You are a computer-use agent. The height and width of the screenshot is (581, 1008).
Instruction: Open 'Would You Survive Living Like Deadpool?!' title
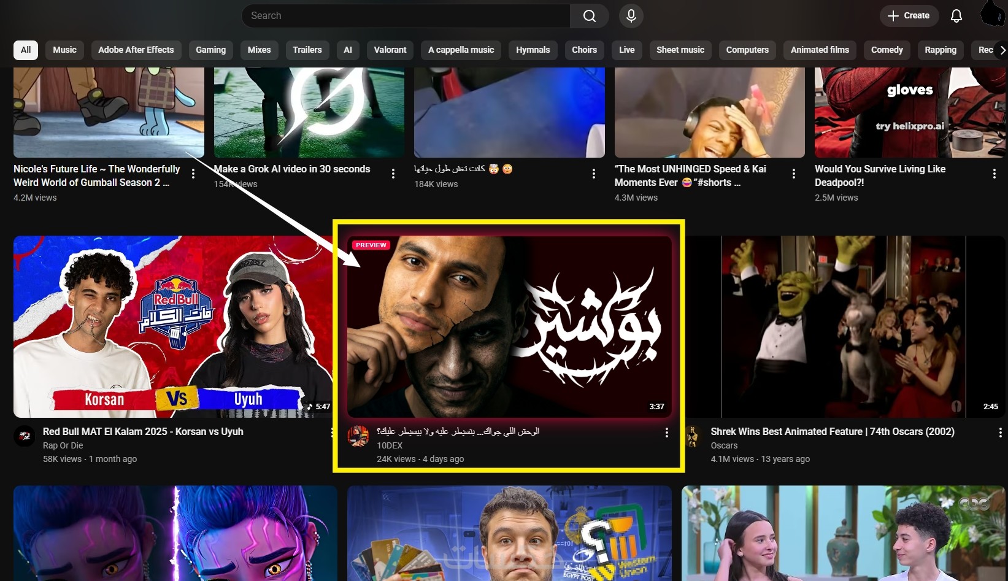(880, 175)
